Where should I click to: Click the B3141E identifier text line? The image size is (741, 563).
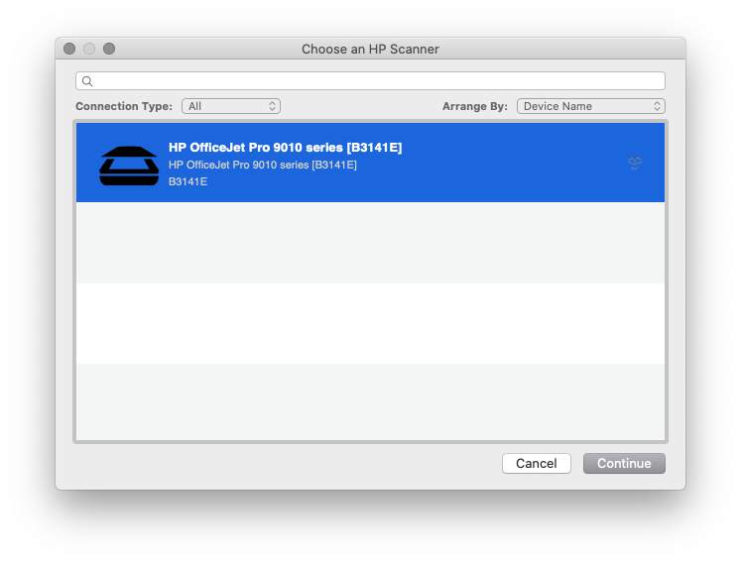tap(188, 181)
